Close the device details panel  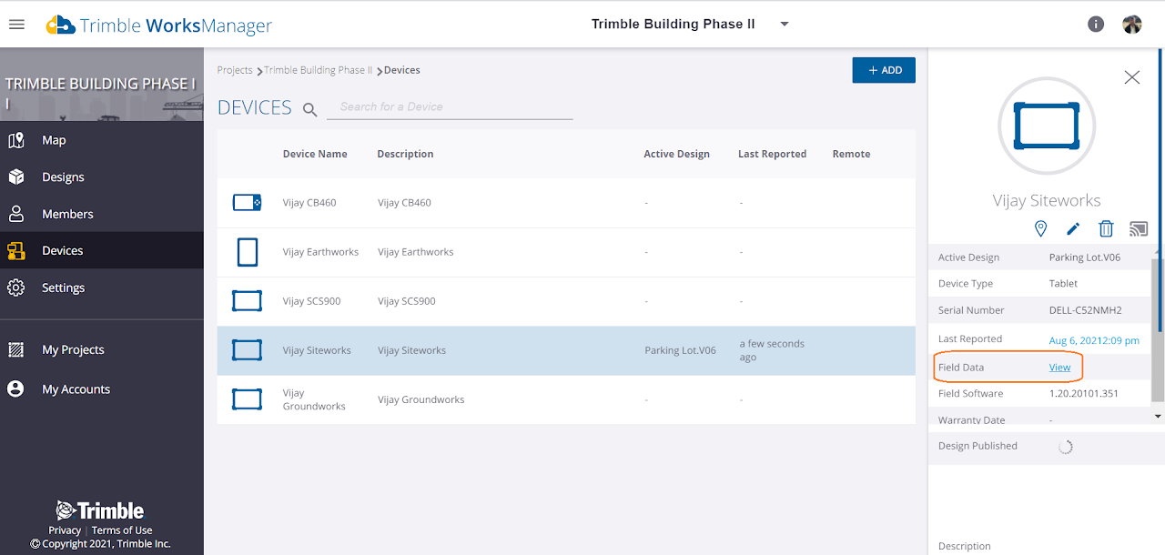pos(1132,77)
